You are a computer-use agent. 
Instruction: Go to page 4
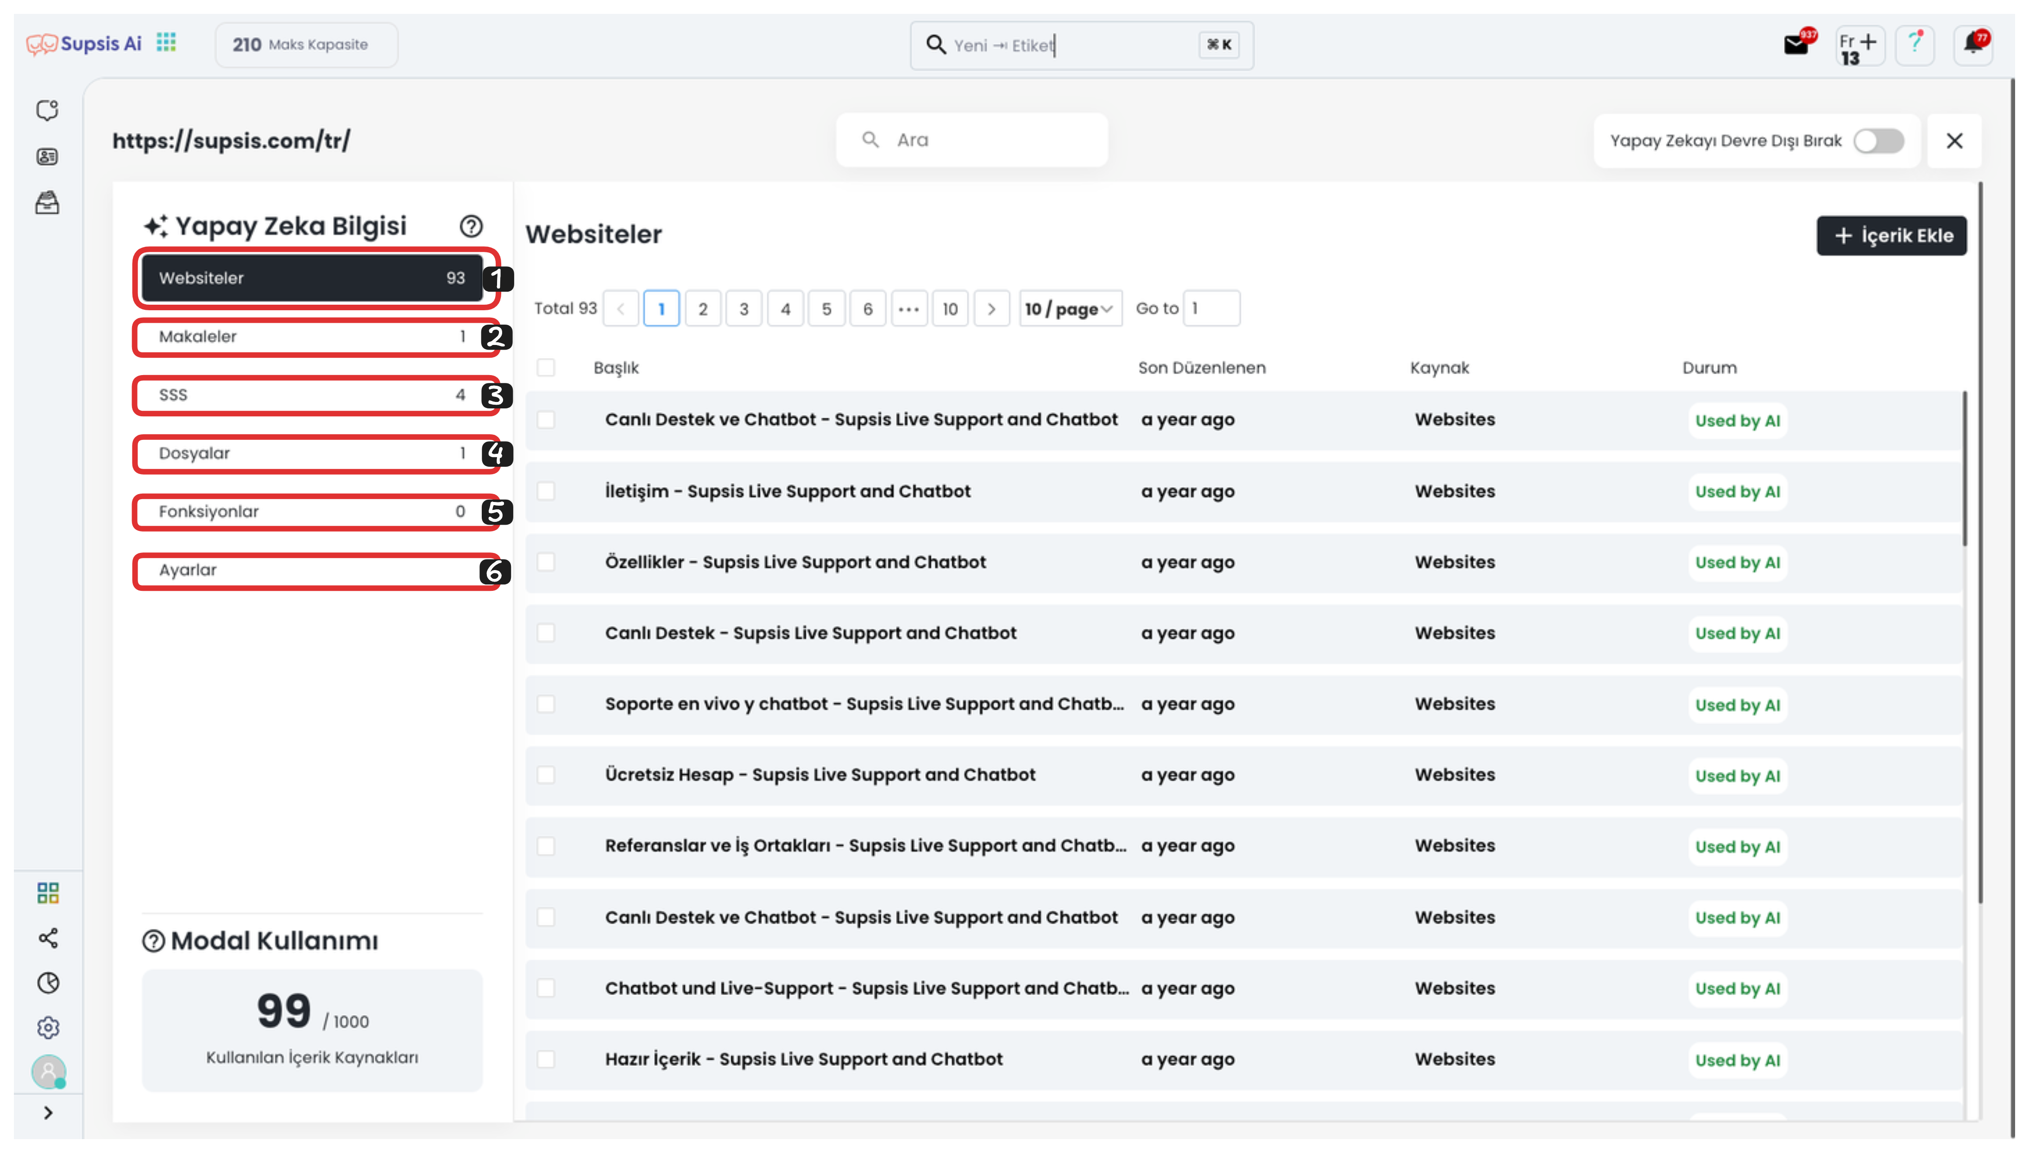pos(786,309)
